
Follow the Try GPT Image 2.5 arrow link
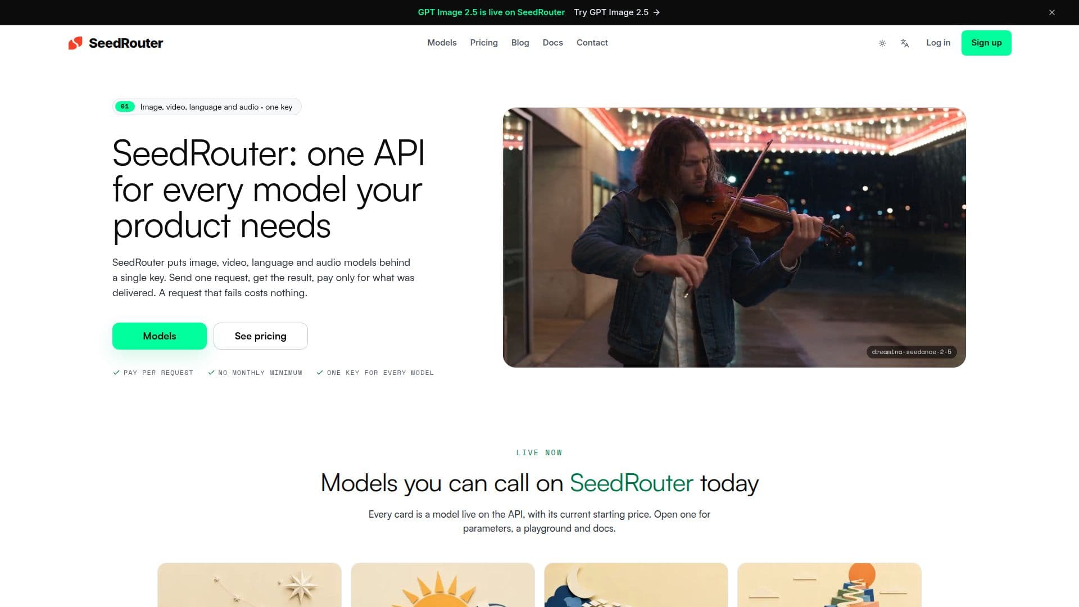(x=617, y=12)
